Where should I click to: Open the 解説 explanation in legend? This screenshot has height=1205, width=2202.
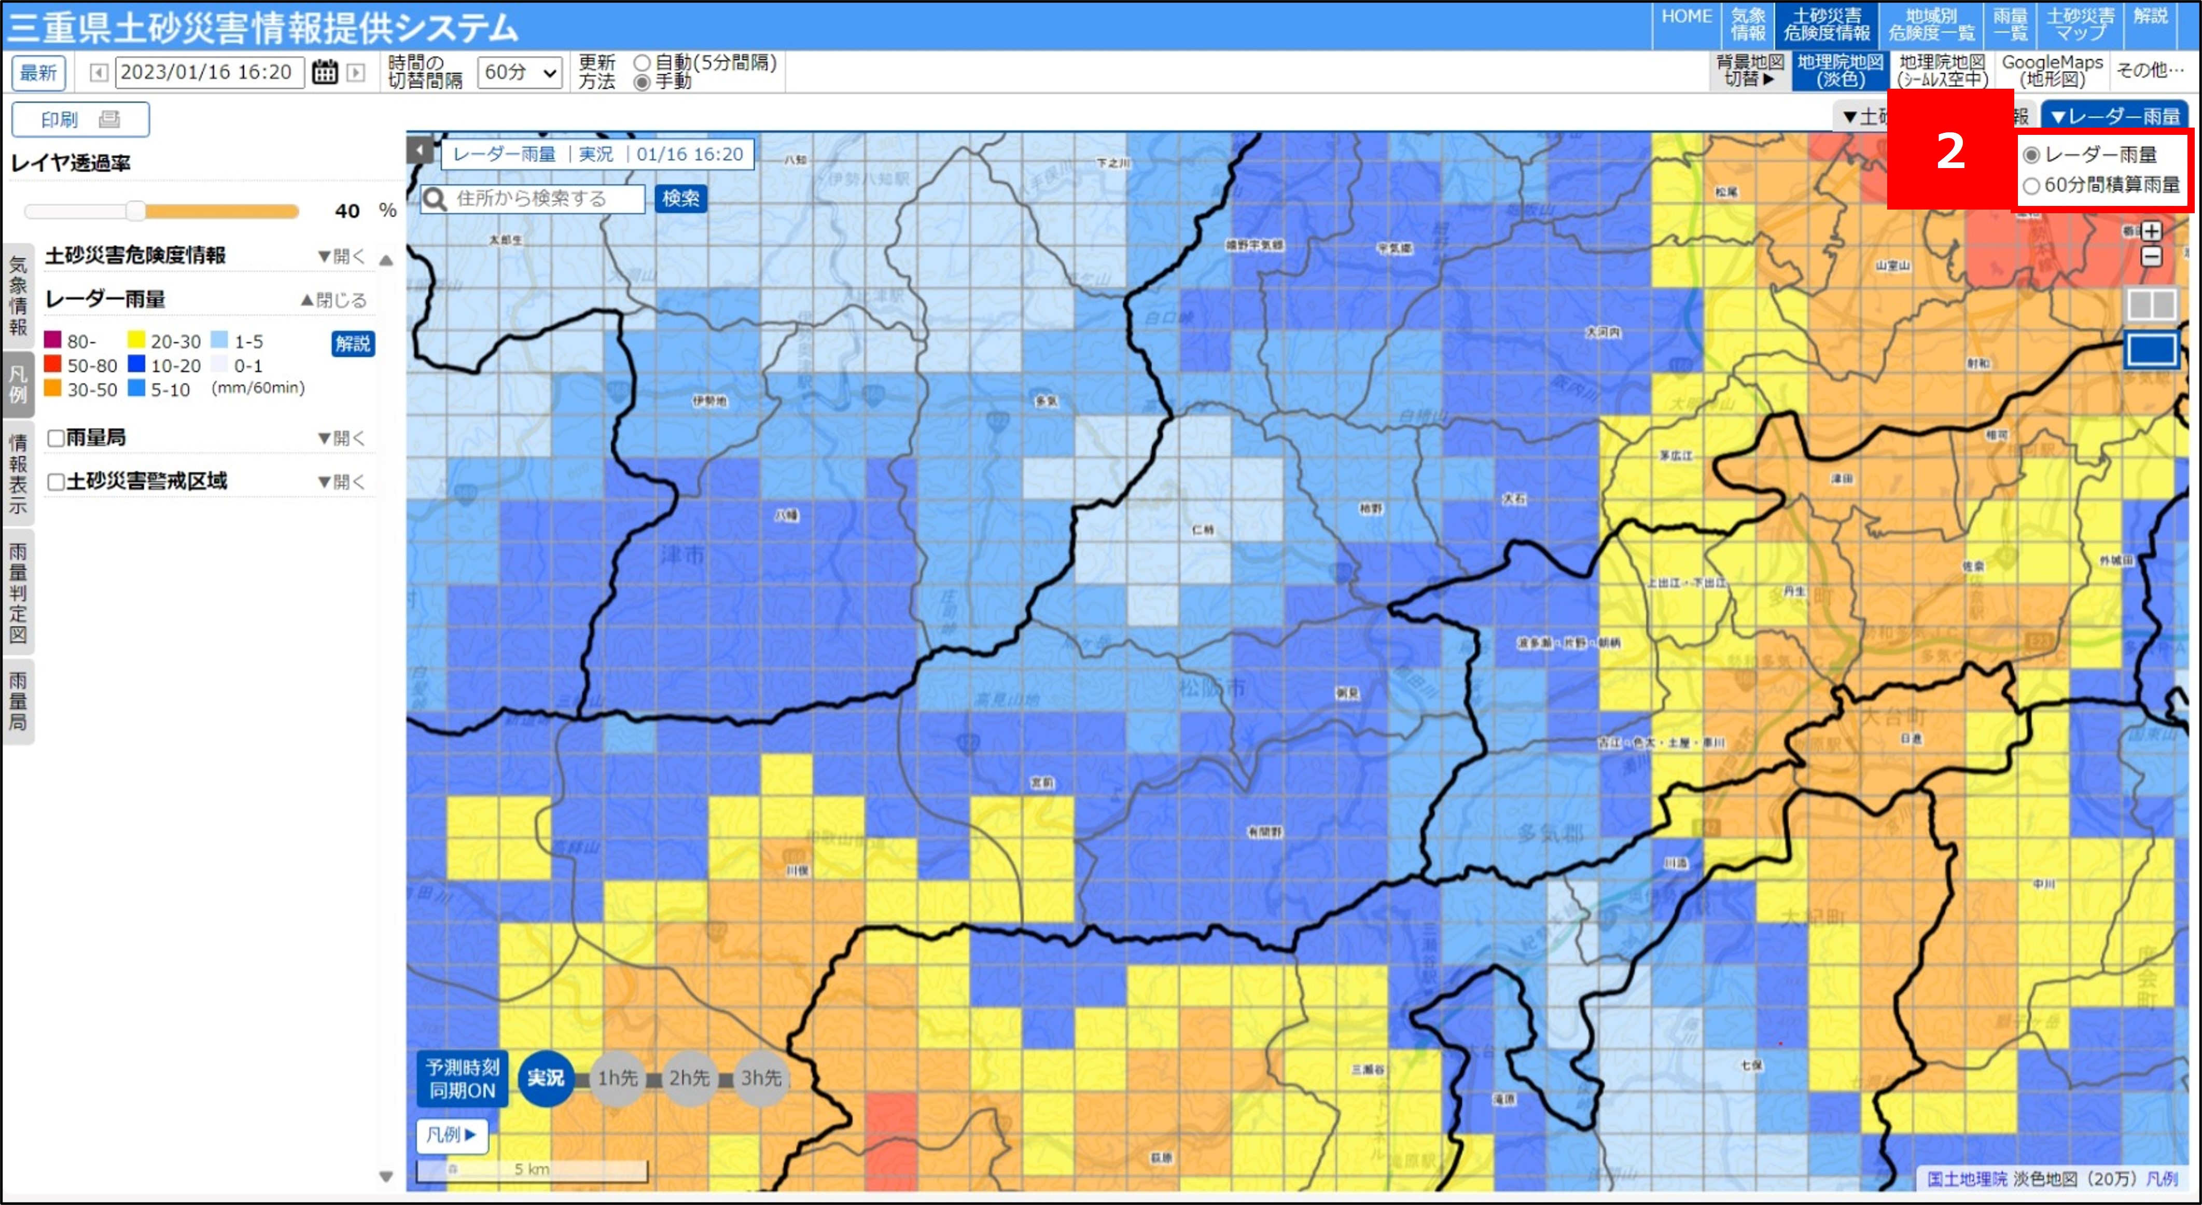click(x=353, y=344)
